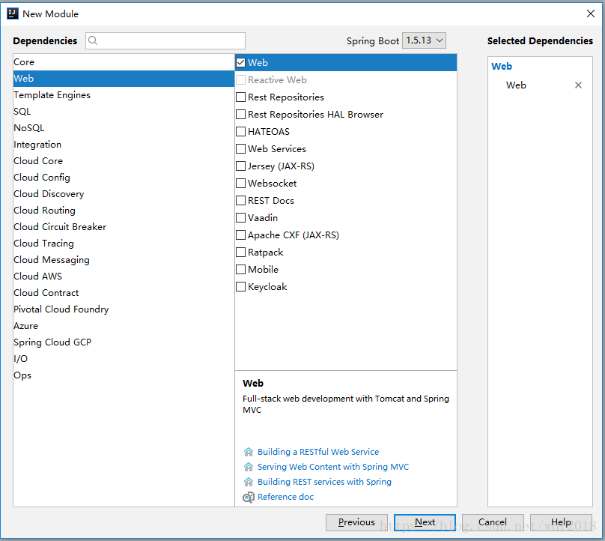This screenshot has height=541, width=605.
Task: Select the Web category in the left list
Action: tap(124, 79)
